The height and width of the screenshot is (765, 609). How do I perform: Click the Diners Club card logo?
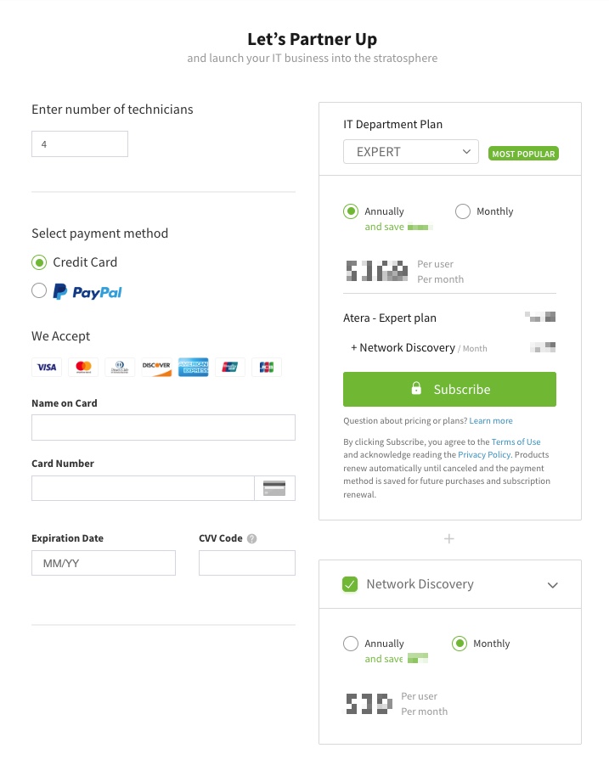[120, 367]
